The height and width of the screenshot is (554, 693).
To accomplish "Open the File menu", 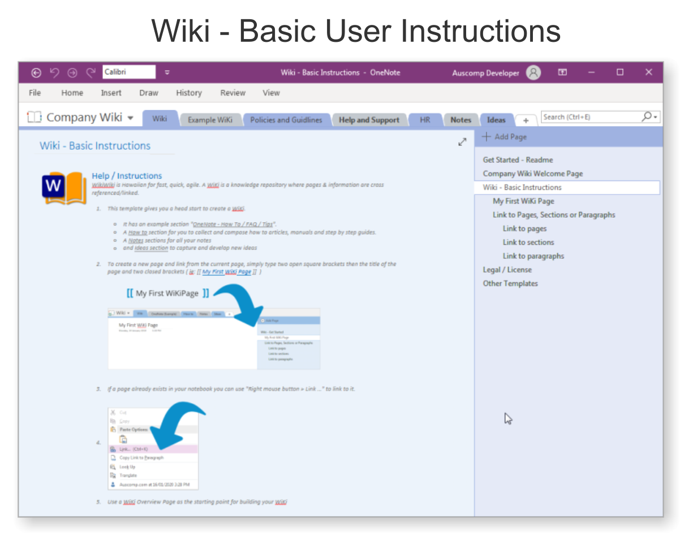I will 35,93.
